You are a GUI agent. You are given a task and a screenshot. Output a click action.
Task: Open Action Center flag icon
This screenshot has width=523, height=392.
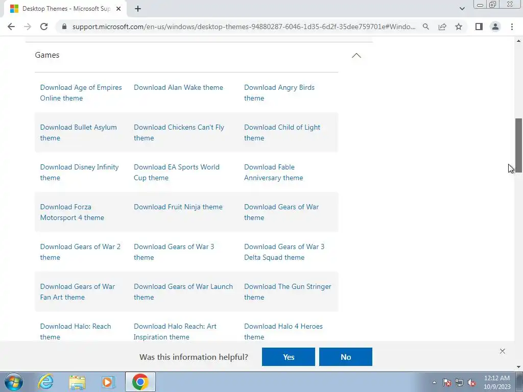point(447,382)
